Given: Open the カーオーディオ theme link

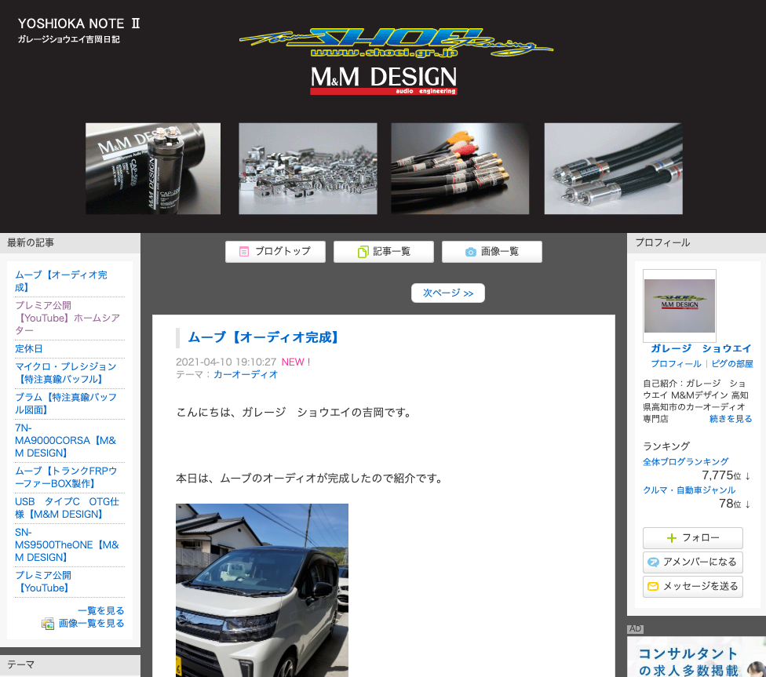Looking at the screenshot, I should pyautogui.click(x=246, y=375).
